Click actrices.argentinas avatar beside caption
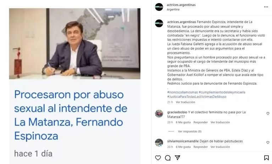 (159, 23)
